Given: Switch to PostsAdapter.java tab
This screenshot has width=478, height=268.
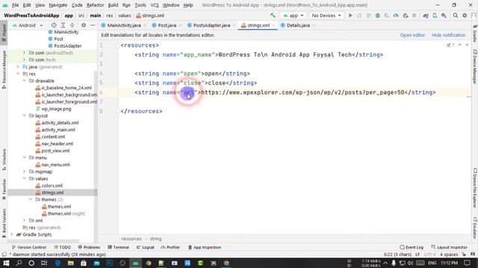Looking at the screenshot, I should 211,25.
